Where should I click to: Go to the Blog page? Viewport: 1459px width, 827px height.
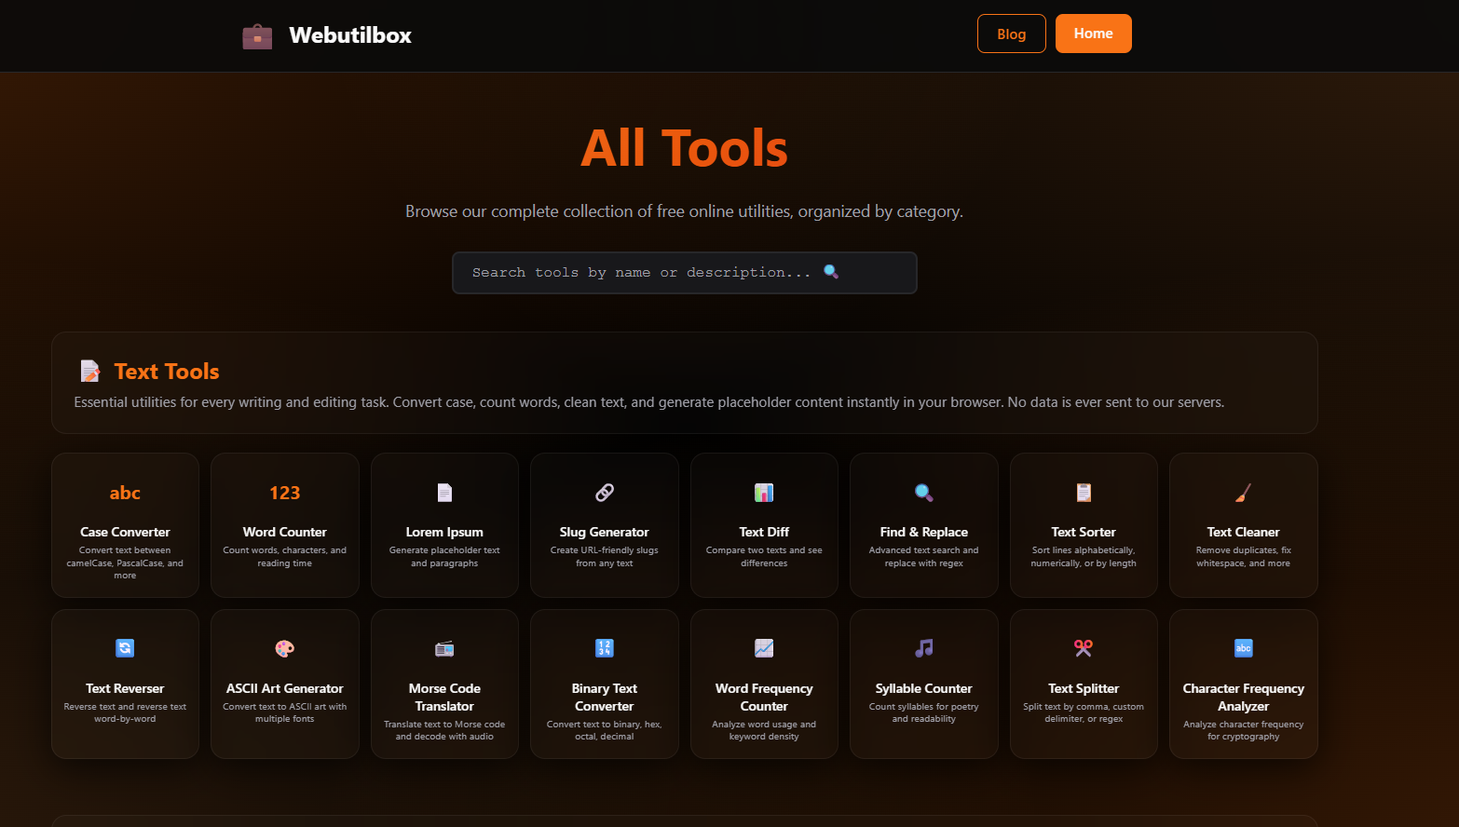click(1011, 34)
